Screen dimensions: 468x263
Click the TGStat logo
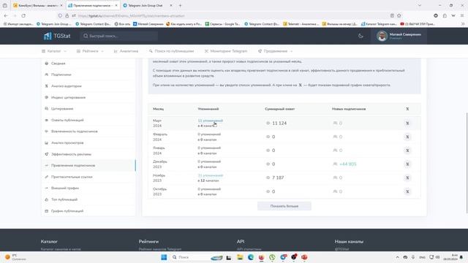coord(57,36)
